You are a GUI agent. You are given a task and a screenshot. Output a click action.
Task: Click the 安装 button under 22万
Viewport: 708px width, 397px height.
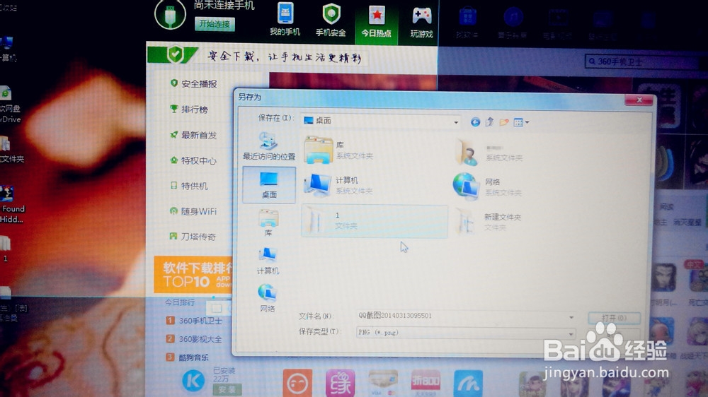tap(227, 389)
